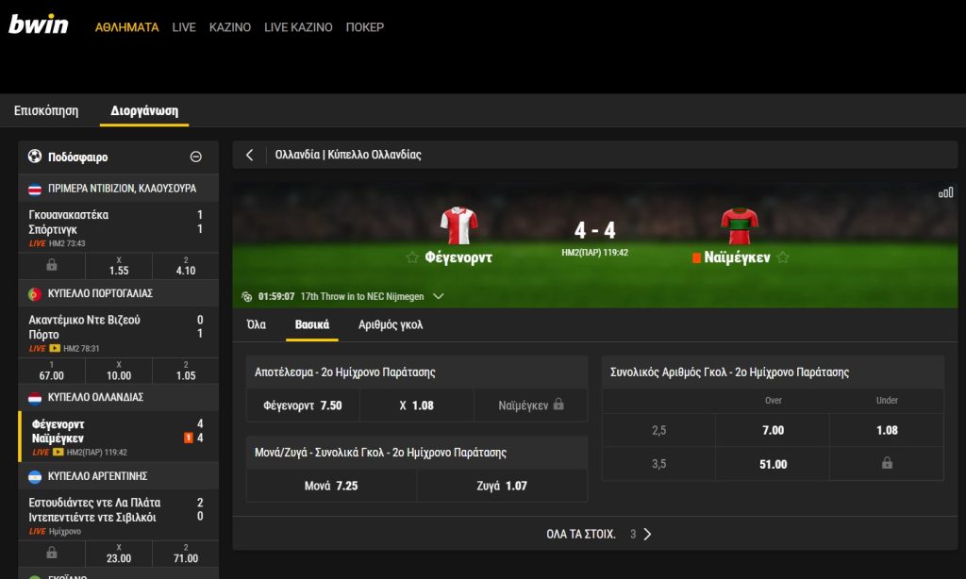Bet Ζυγά at 1.07
The width and height of the screenshot is (966, 579).
click(502, 486)
